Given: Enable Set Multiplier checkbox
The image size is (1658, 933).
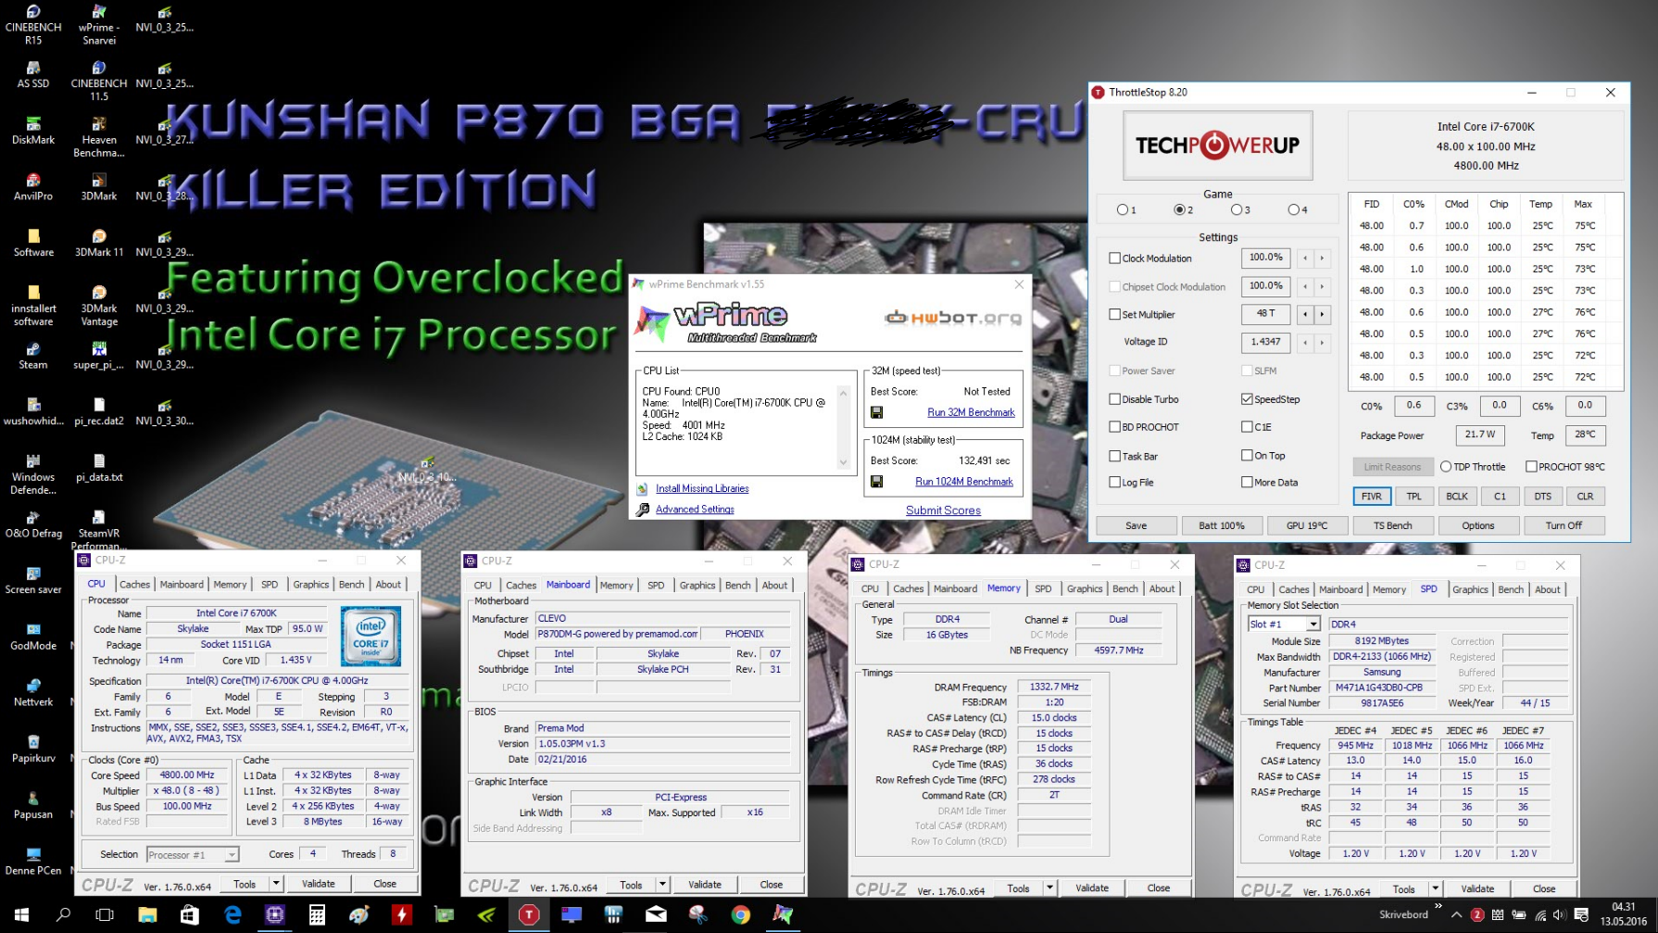Looking at the screenshot, I should coord(1114,315).
